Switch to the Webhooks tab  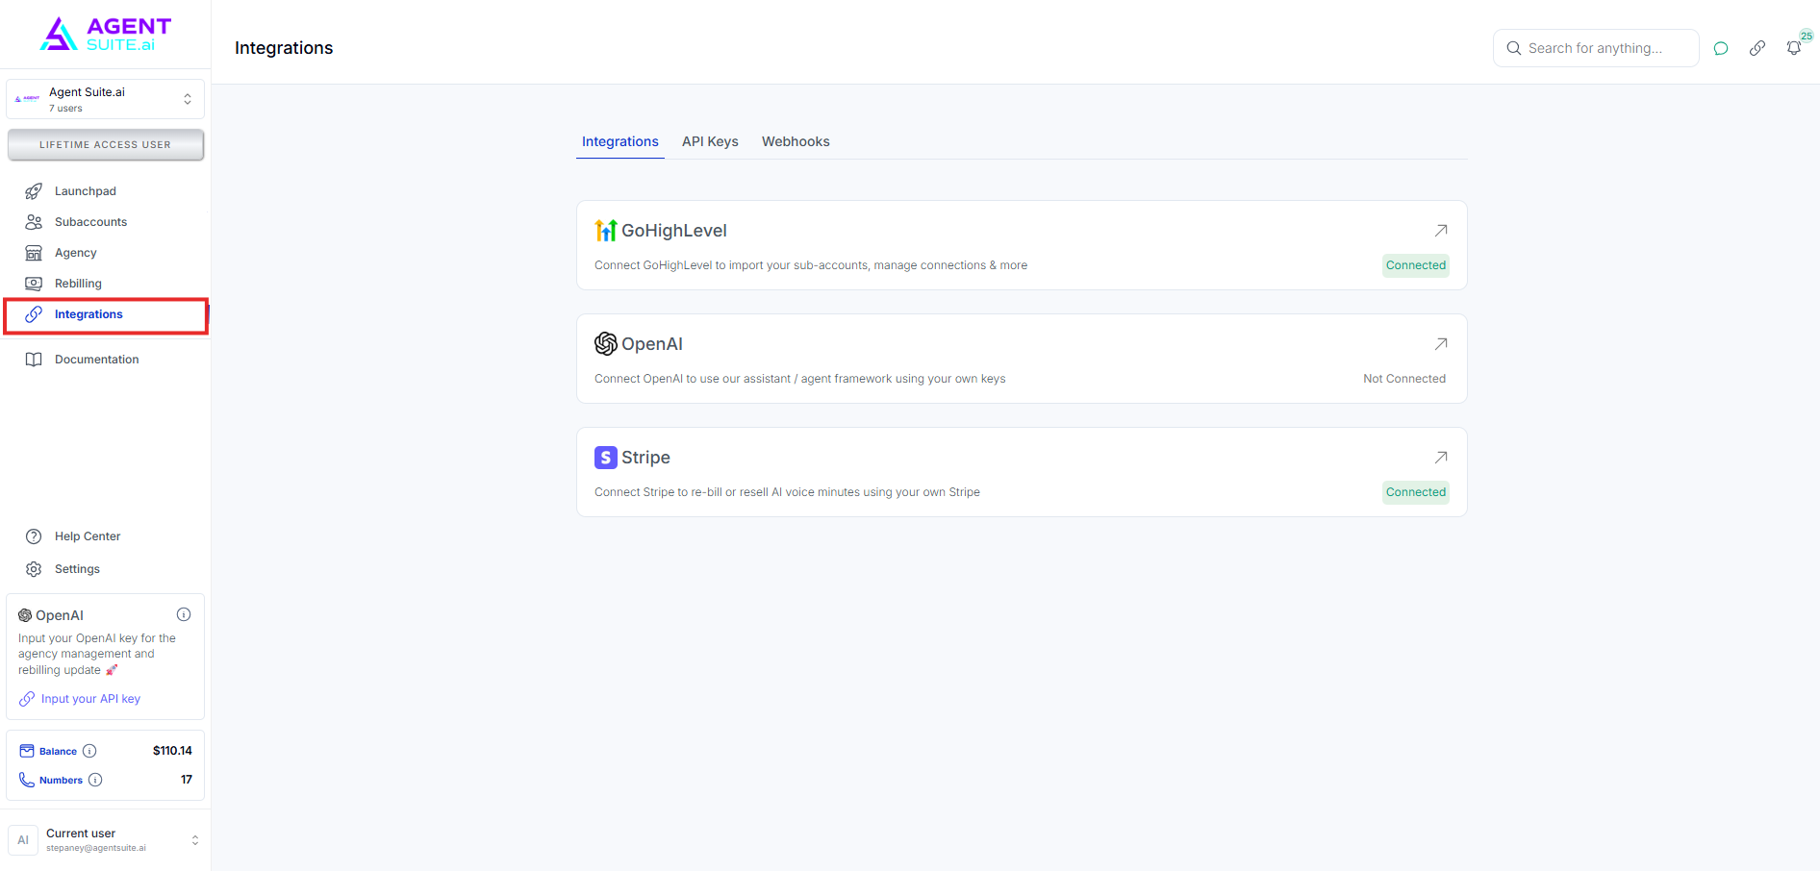796,142
